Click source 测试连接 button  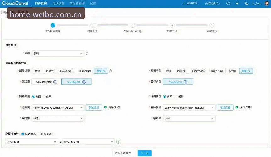94,107
